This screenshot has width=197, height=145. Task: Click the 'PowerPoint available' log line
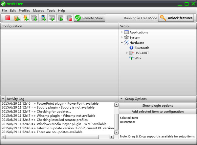pos(50,104)
